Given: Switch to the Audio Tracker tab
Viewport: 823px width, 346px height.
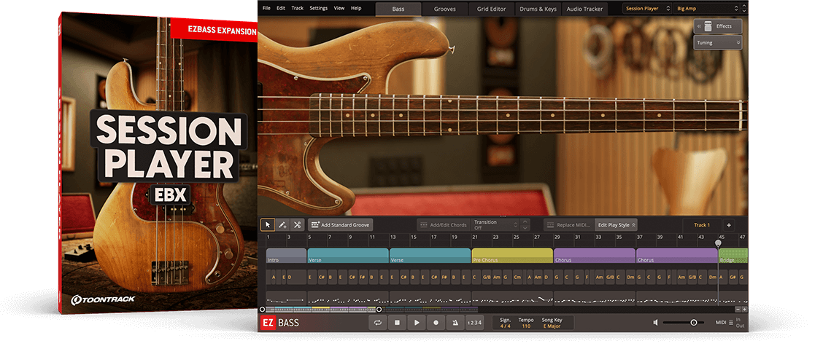Looking at the screenshot, I should pos(584,9).
